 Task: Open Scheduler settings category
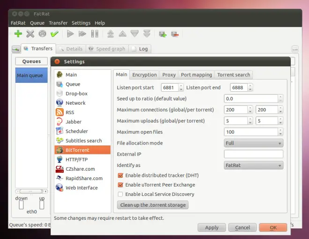coord(82,131)
